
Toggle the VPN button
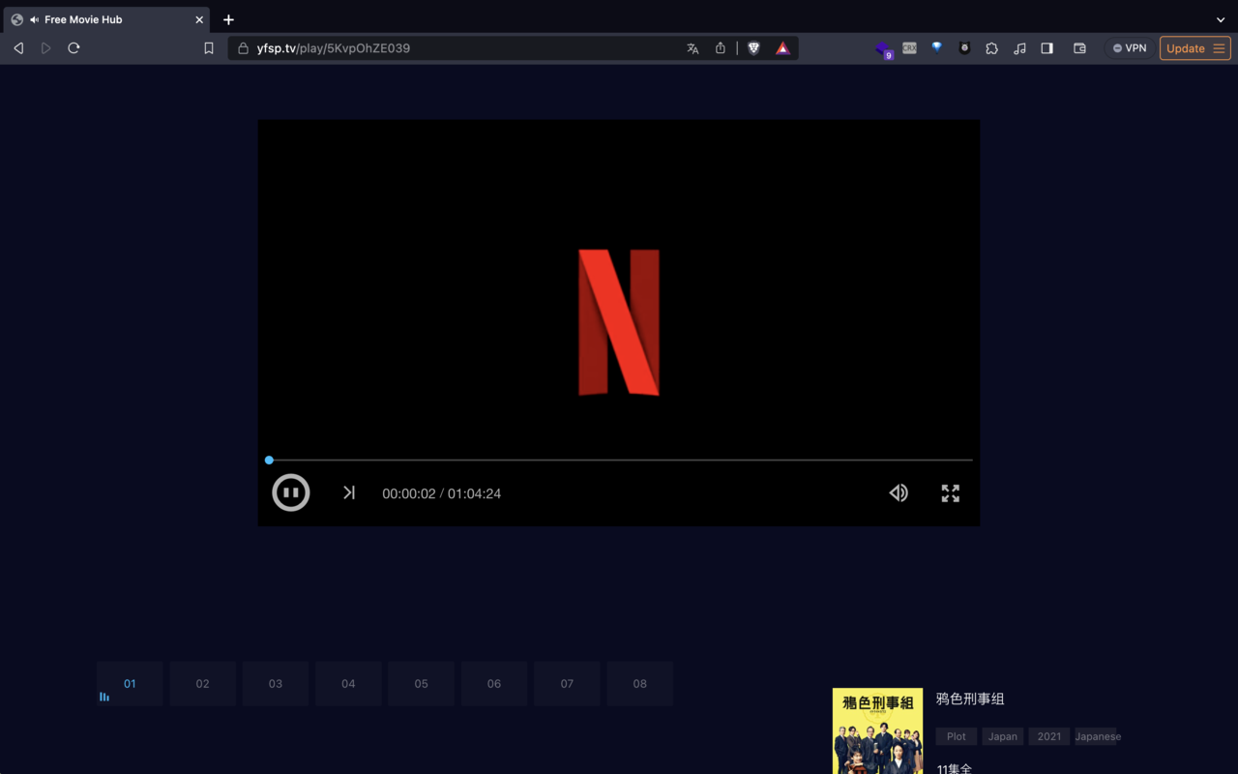coord(1129,48)
